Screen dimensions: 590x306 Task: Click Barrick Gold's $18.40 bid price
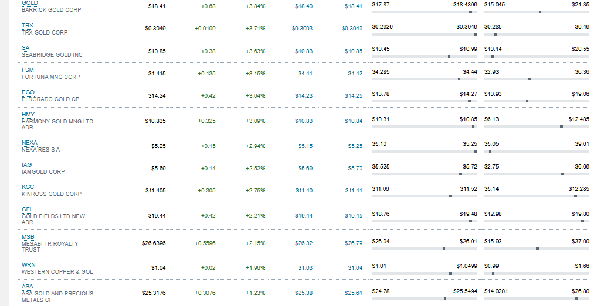(x=304, y=6)
